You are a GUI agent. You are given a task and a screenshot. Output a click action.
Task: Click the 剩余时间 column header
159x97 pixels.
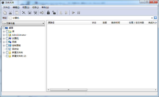[119, 22]
